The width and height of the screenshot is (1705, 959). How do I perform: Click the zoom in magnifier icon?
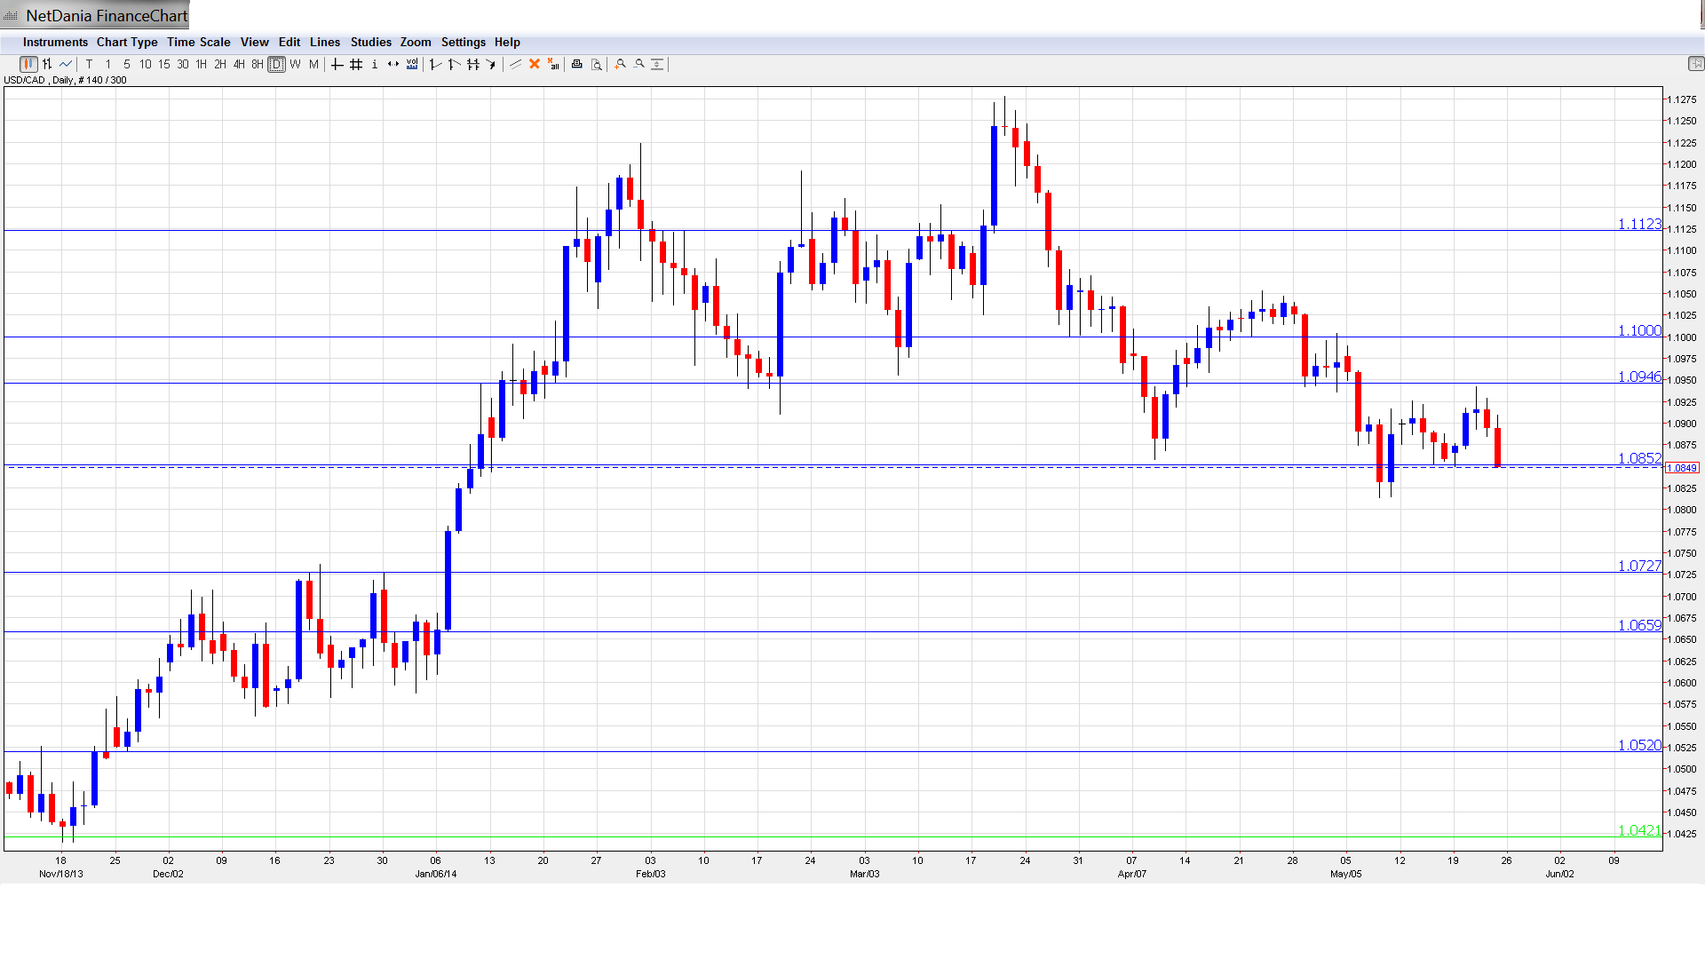point(621,64)
